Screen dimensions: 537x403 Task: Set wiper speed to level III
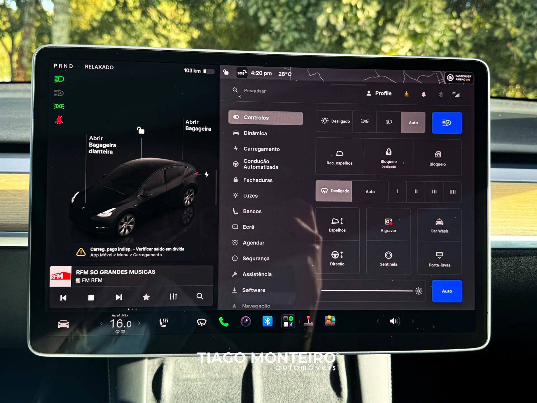(x=434, y=192)
